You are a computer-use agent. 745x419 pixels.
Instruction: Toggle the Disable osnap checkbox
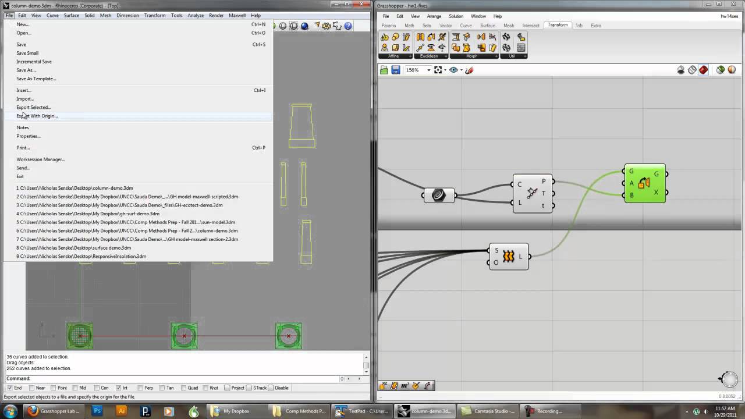tap(271, 388)
